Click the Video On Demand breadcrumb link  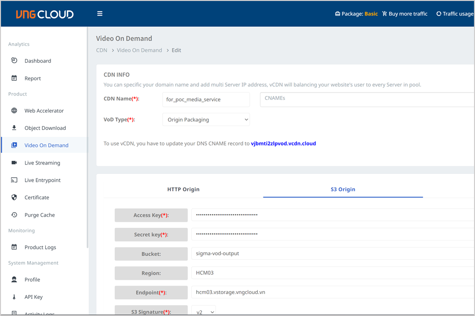139,50
